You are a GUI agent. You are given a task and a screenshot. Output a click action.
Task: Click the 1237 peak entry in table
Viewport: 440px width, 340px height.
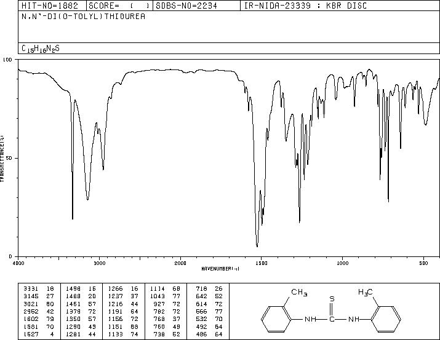[123, 296]
